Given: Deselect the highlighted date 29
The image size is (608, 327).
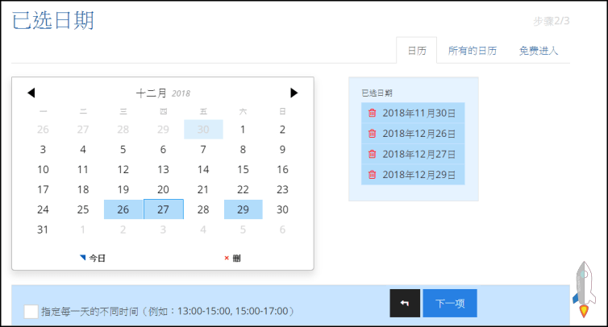Looking at the screenshot, I should (243, 209).
